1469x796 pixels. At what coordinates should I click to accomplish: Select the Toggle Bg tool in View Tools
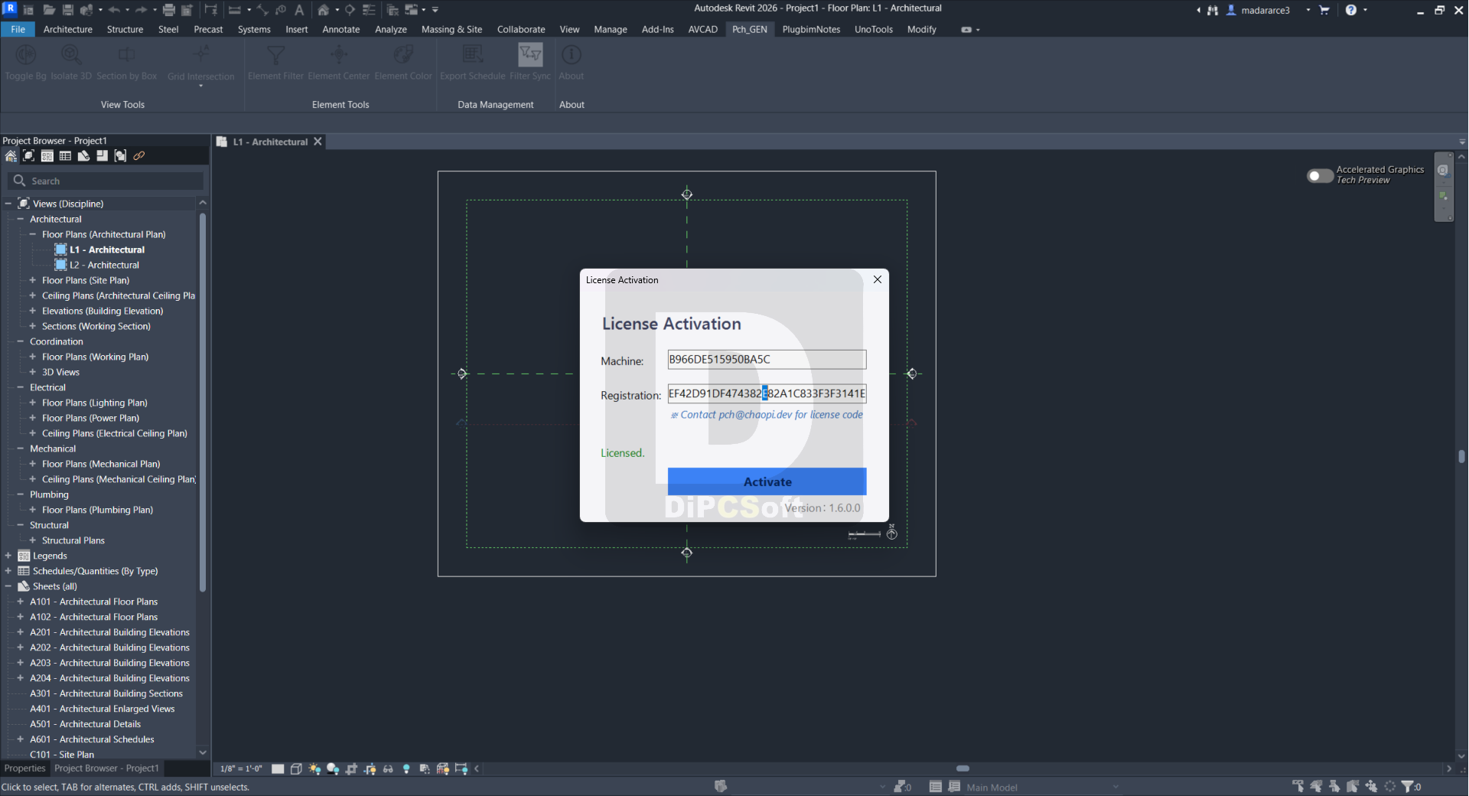point(26,62)
